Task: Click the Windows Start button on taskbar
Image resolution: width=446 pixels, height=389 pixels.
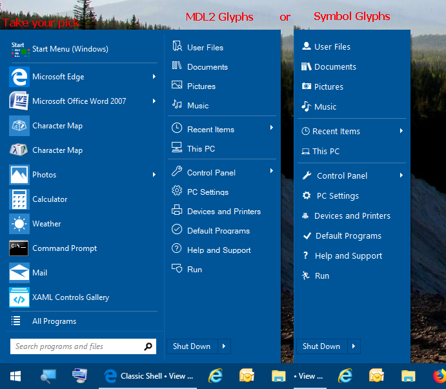Action: (15, 376)
